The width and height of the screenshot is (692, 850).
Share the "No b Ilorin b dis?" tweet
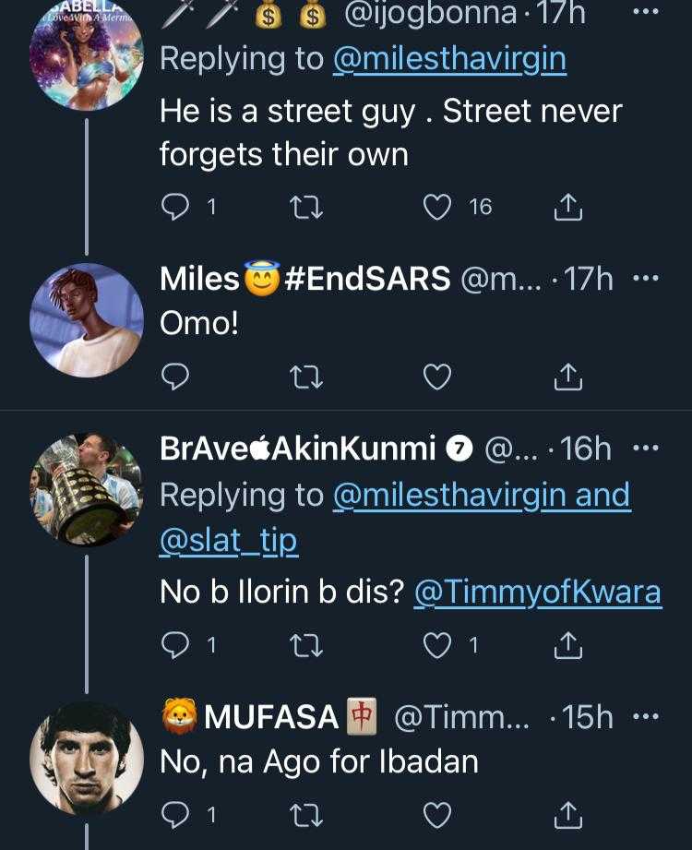(567, 645)
